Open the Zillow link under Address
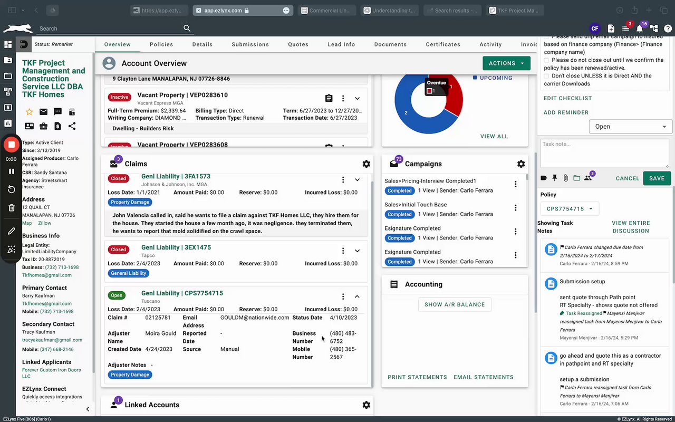Viewport: 675px width, 422px height. [44, 223]
